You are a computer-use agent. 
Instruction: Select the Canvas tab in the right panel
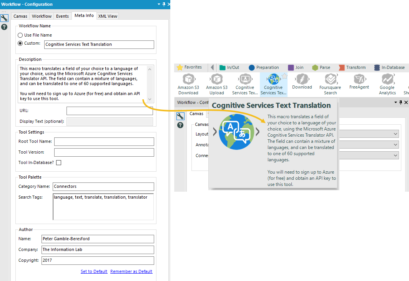pyautogui.click(x=196, y=114)
